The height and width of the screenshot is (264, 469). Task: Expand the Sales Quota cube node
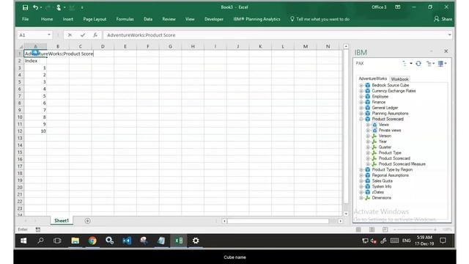pos(361,181)
